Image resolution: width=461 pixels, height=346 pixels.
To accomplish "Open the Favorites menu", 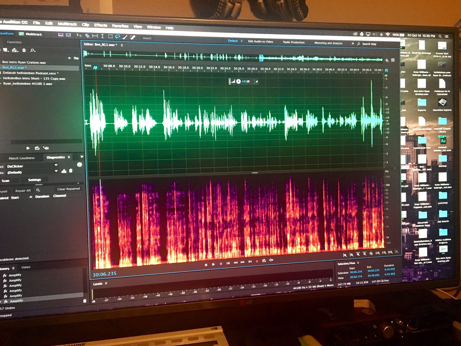I will (x=120, y=26).
